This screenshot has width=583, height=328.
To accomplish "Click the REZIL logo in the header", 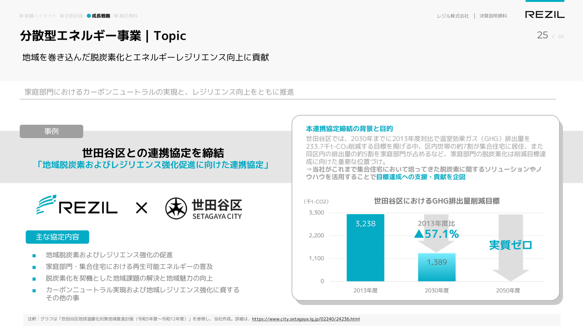I will pos(545,15).
